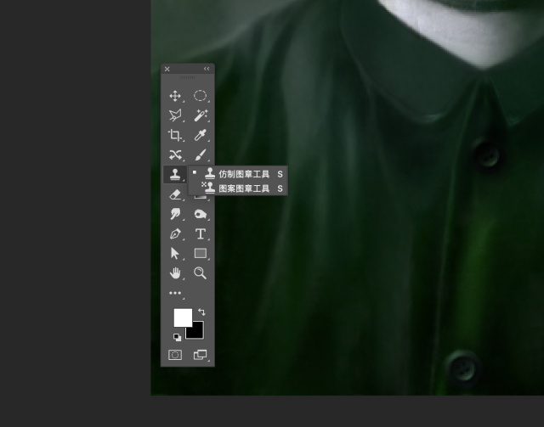Viewport: 544px width, 427px height.
Task: Select the Pen tool
Action: point(175,233)
